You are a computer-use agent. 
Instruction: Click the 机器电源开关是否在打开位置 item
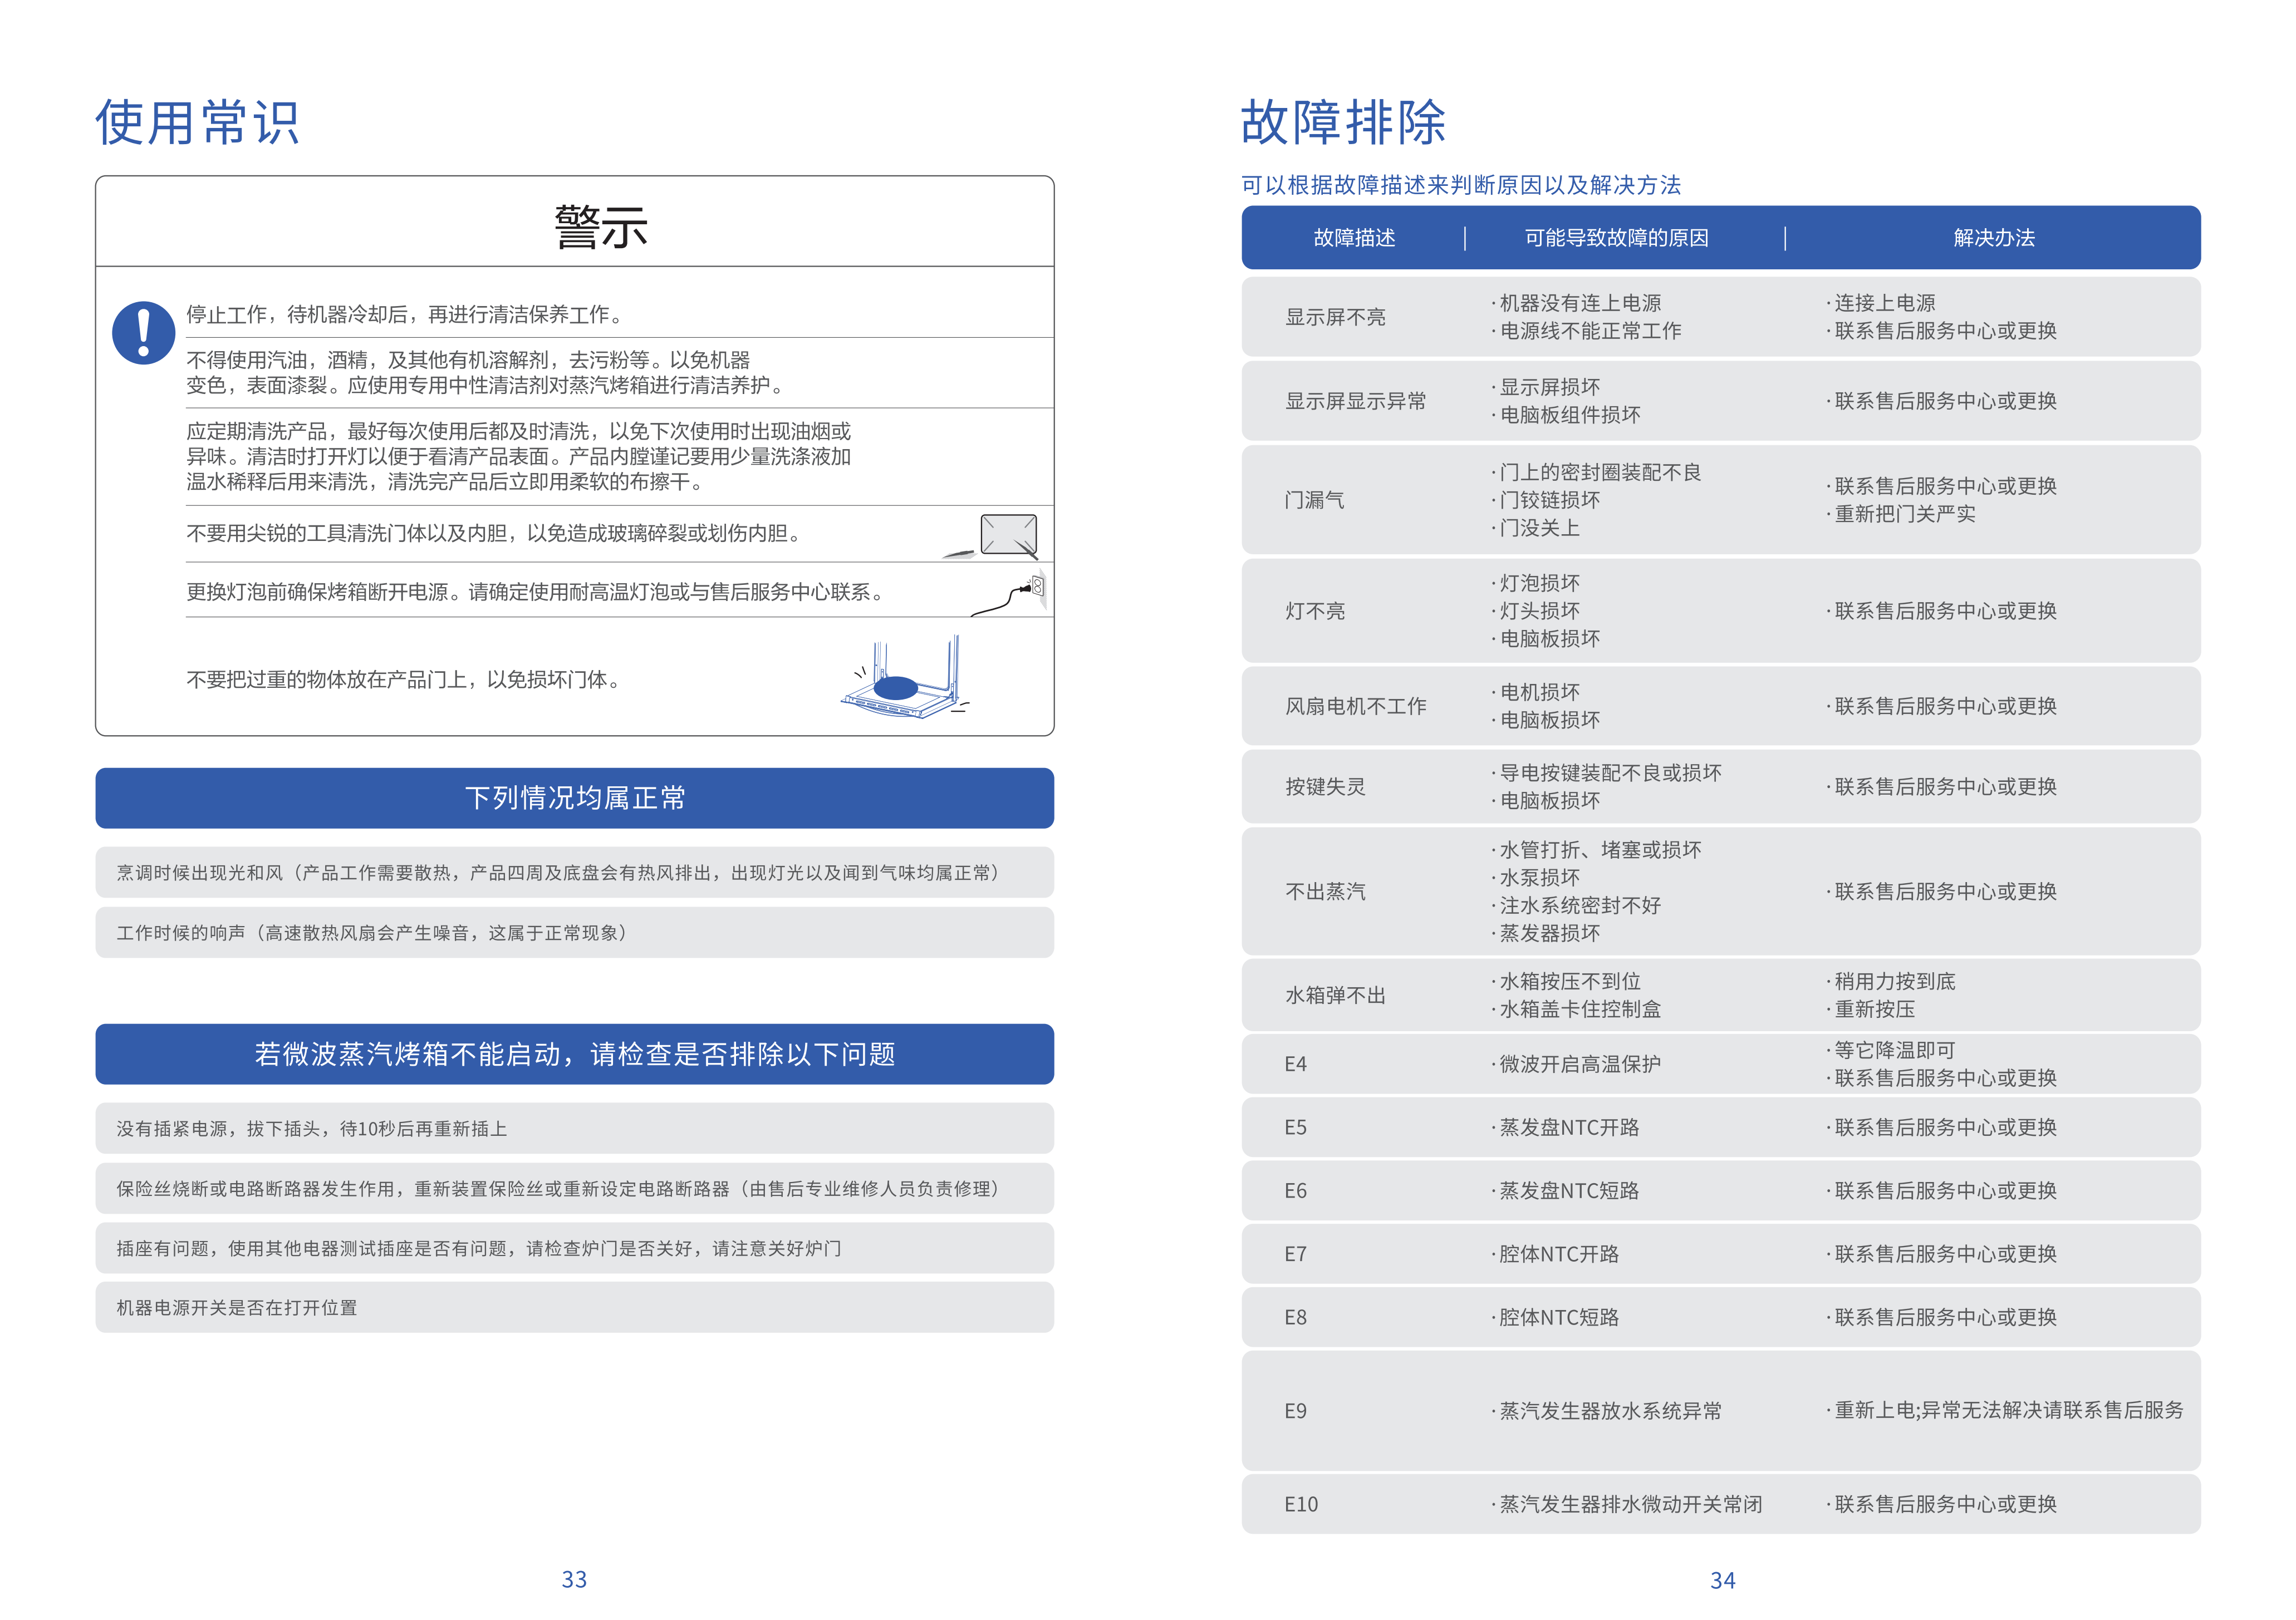237,1307
